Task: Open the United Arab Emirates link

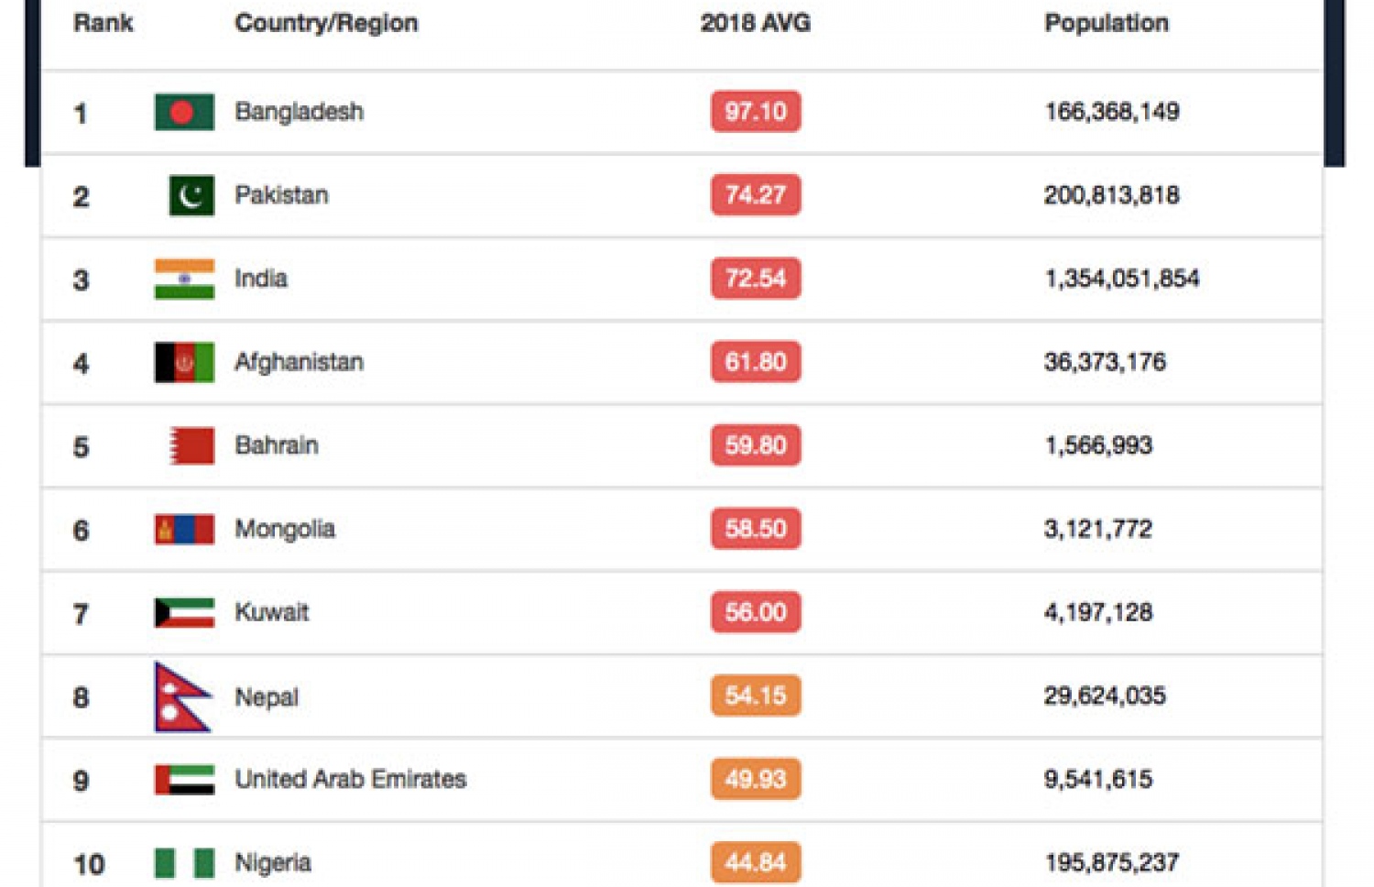Action: 350,780
